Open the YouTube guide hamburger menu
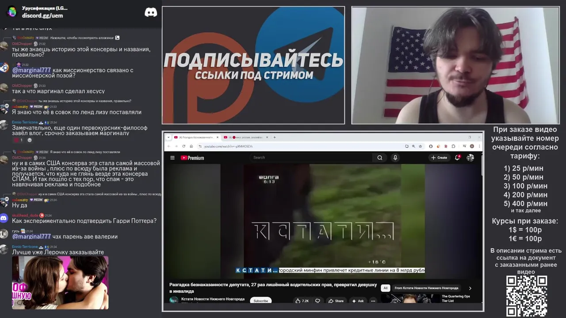 coord(172,158)
